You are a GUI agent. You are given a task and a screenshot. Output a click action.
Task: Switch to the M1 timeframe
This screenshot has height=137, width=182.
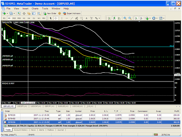coord(4,18)
